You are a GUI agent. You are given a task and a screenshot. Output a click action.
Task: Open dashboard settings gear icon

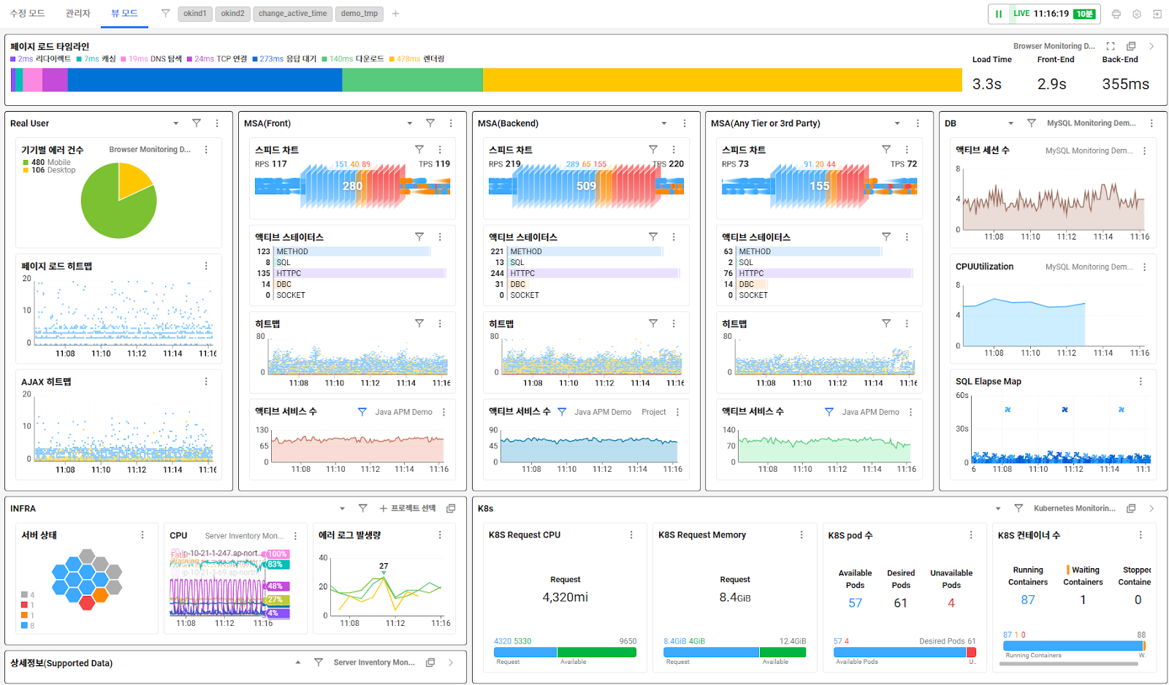click(x=1137, y=14)
